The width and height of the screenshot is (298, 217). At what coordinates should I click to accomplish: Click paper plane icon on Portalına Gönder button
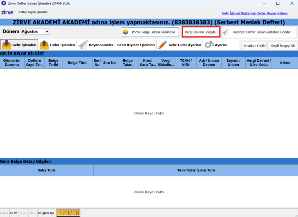click(x=226, y=32)
